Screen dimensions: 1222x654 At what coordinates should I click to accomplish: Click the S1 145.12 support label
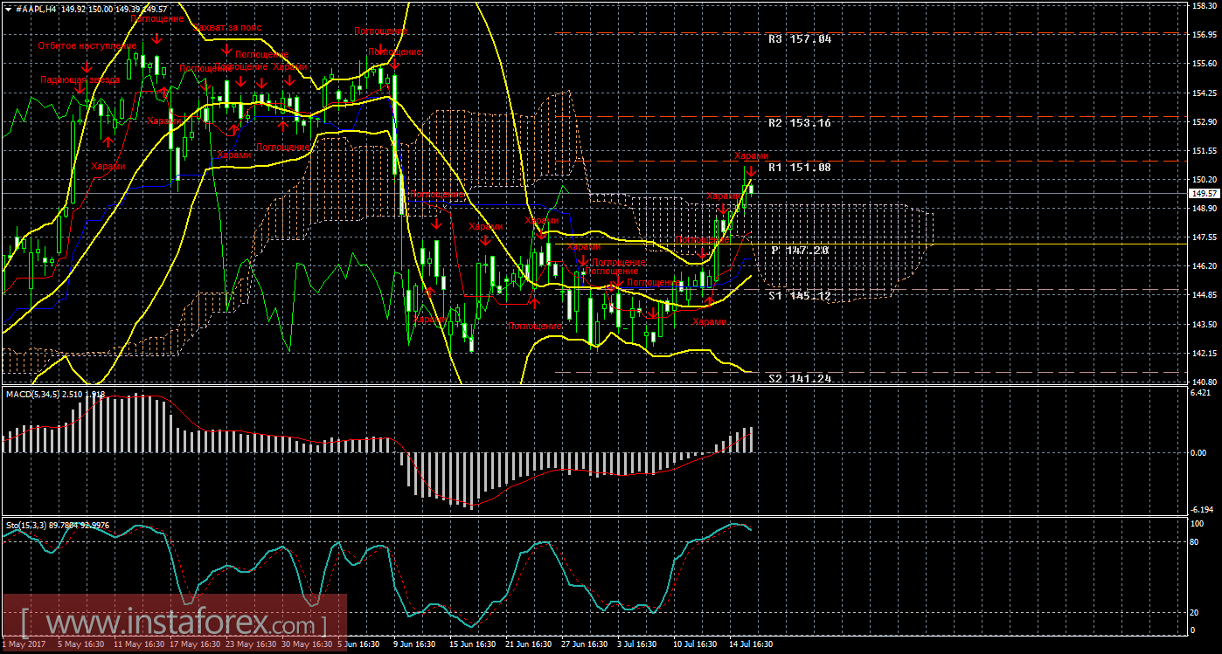(799, 296)
